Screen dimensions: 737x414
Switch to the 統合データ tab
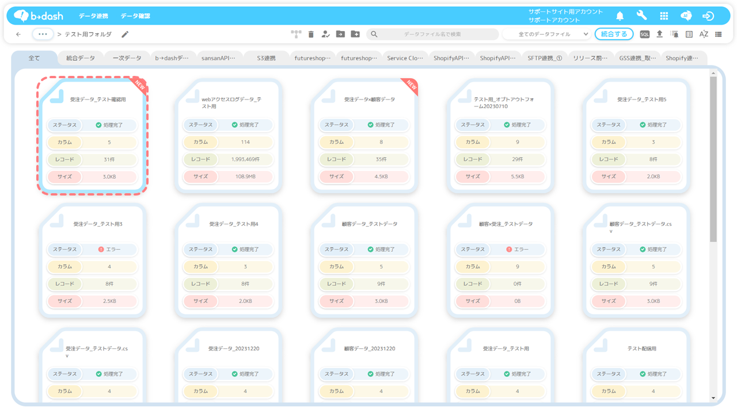pos(81,58)
